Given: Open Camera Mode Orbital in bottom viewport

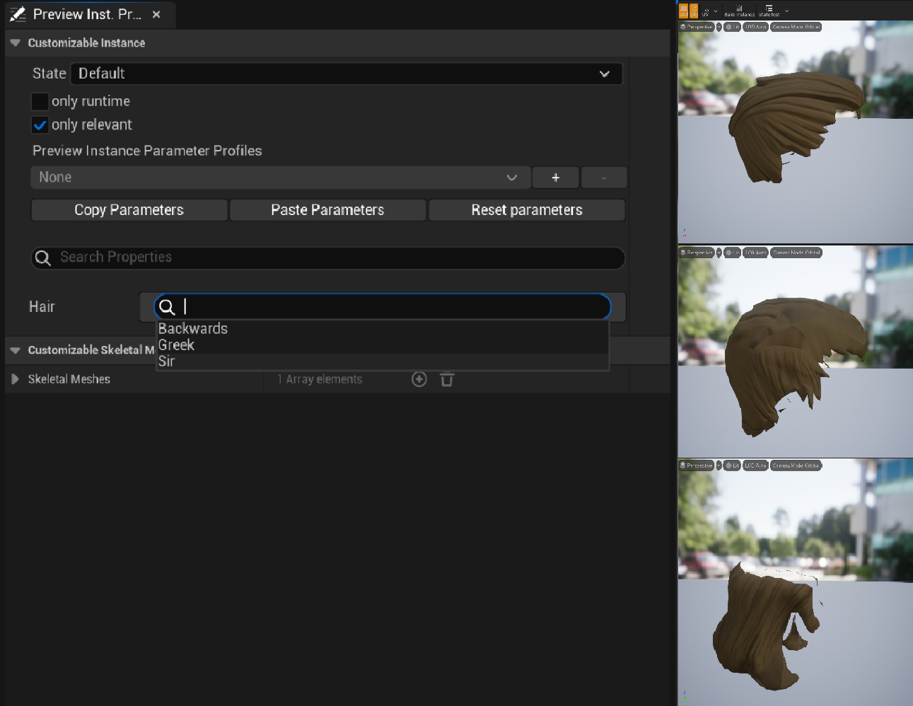Looking at the screenshot, I should (796, 465).
